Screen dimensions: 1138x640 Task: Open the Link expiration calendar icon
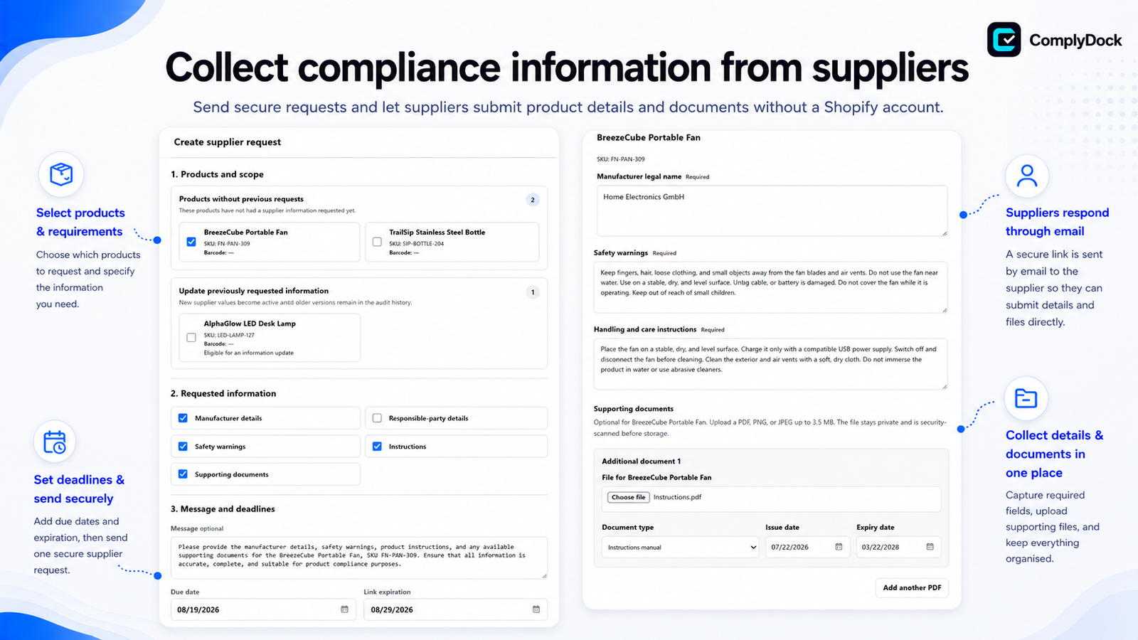click(x=536, y=609)
